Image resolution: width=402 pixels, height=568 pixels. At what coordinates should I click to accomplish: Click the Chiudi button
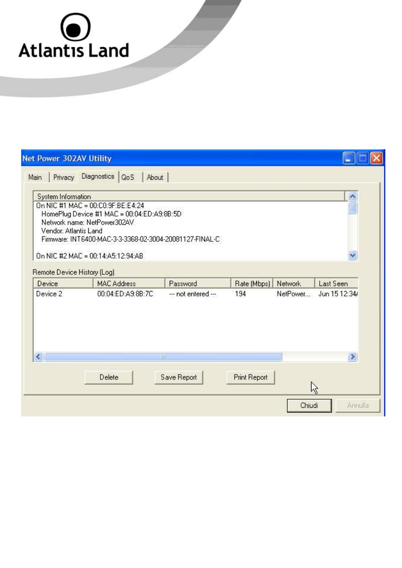point(309,406)
